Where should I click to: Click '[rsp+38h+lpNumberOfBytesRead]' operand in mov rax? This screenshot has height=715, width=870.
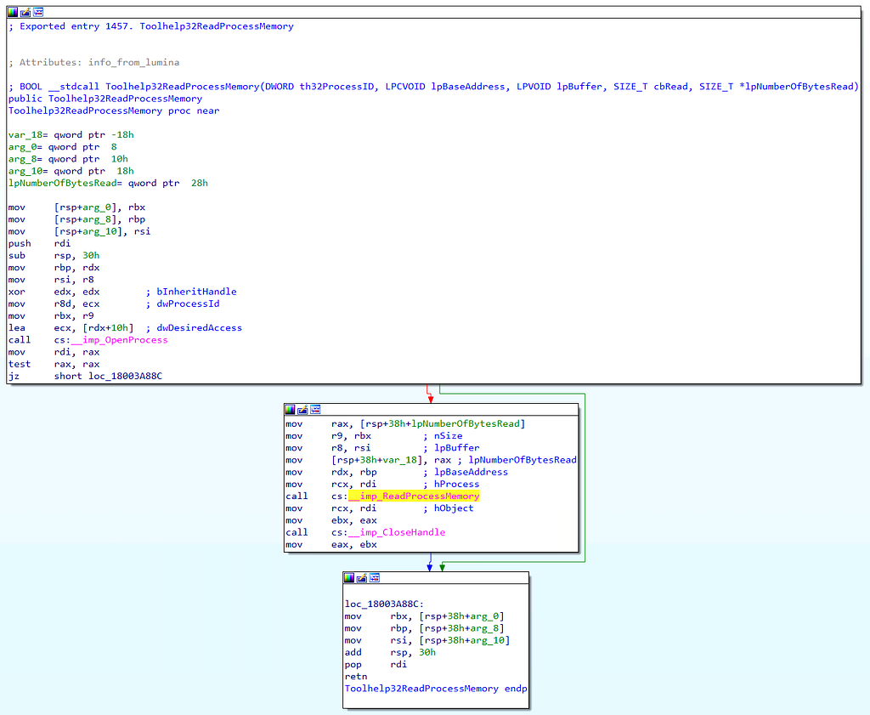[x=443, y=423]
